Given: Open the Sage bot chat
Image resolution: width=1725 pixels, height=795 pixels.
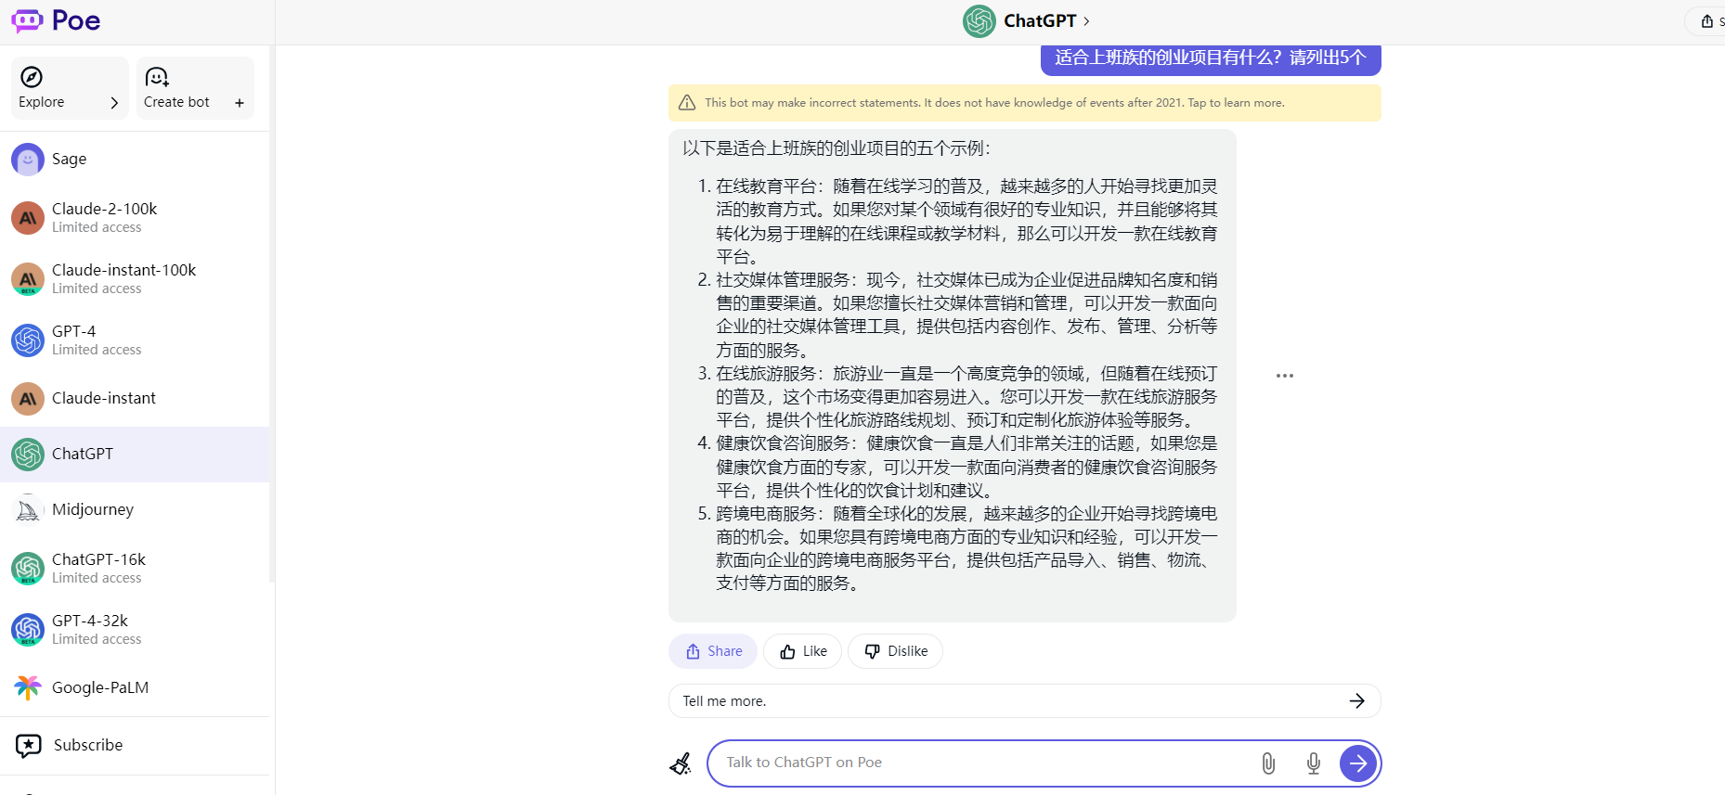Looking at the screenshot, I should [135, 160].
